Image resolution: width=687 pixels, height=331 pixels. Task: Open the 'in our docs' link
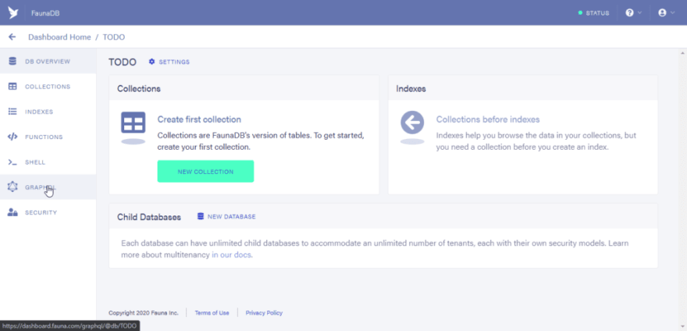click(232, 254)
